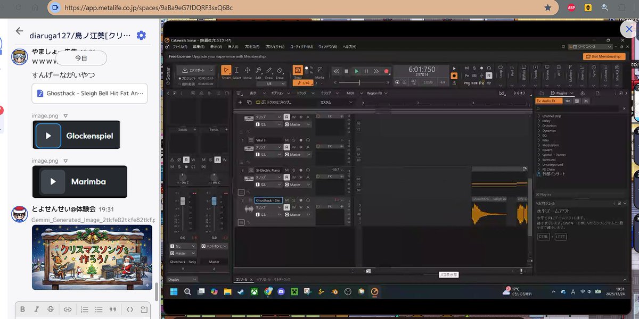Open the Region FX menu
This screenshot has height=319, width=639.
pyautogui.click(x=376, y=93)
